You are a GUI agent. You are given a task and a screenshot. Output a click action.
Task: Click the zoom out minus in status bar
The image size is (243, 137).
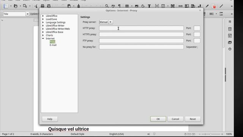pos(200,134)
